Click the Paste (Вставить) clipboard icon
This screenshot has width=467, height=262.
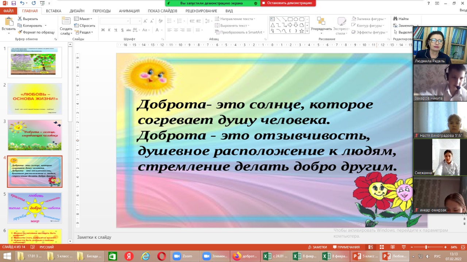pos(8,24)
